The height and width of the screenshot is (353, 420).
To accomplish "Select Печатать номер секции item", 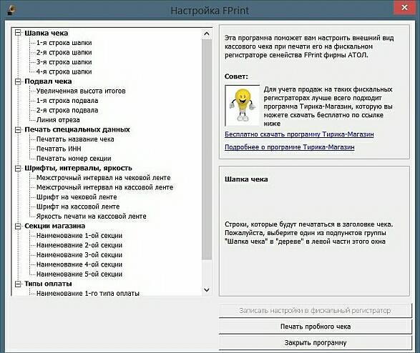I will 74,159.
